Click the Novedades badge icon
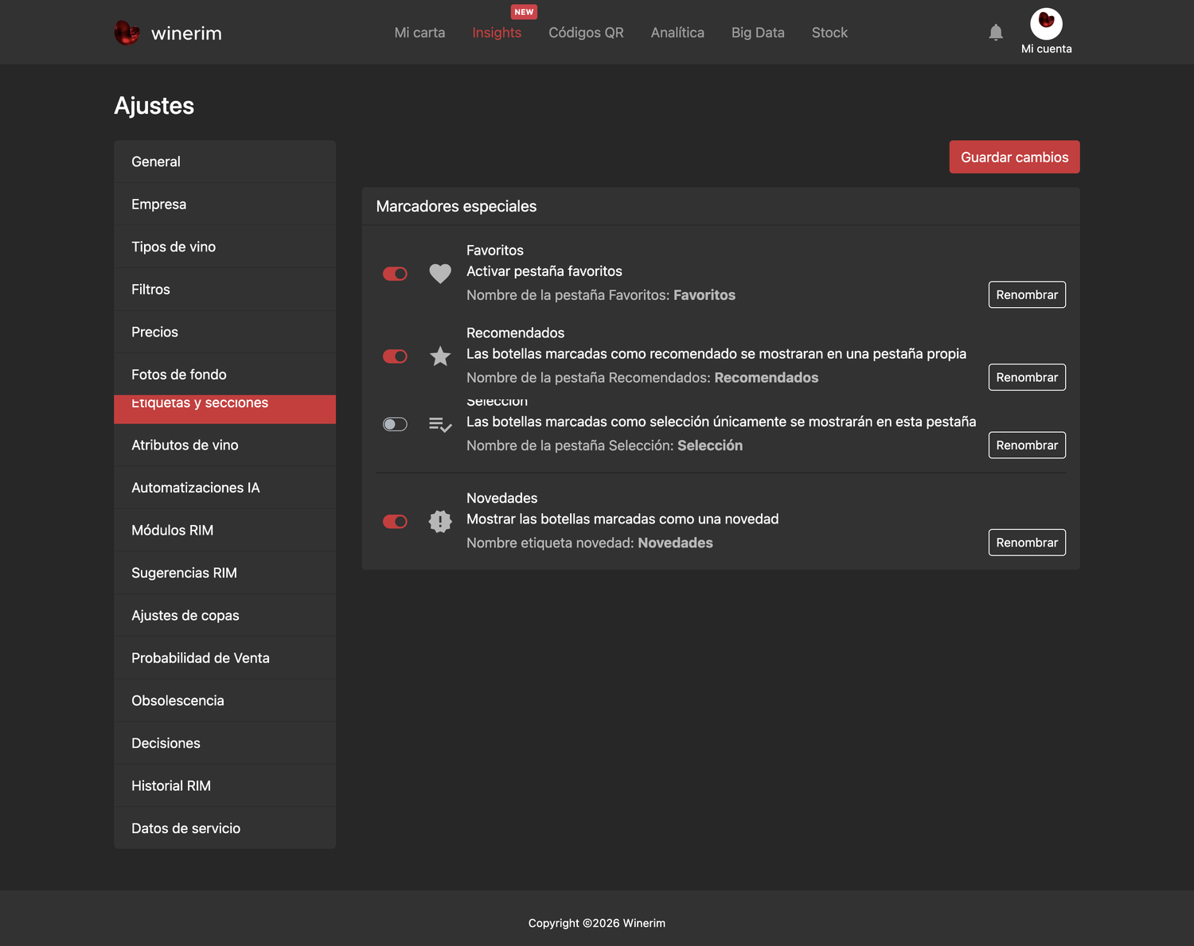The height and width of the screenshot is (946, 1194). [x=440, y=521]
